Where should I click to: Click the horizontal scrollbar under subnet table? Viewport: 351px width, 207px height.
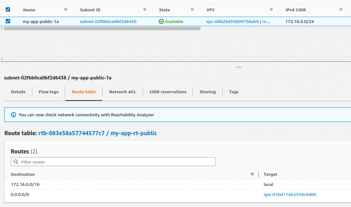click(x=102, y=29)
